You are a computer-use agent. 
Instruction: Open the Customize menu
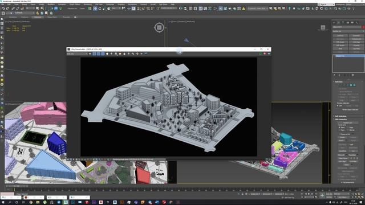tap(110, 5)
